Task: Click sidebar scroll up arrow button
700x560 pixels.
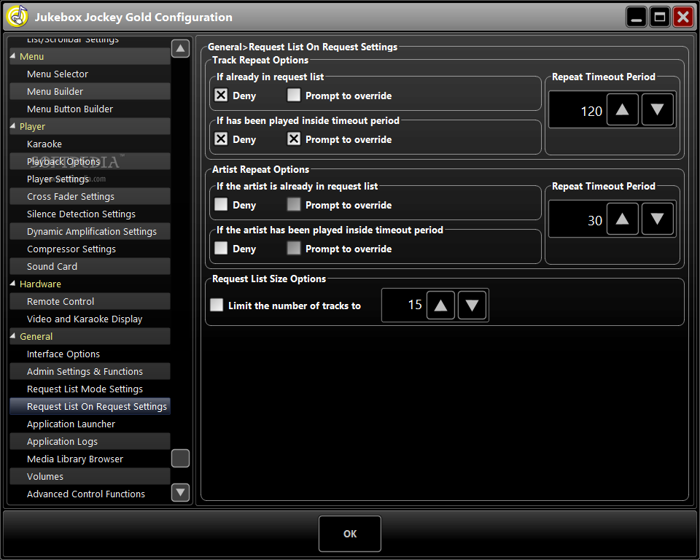Action: click(180, 48)
